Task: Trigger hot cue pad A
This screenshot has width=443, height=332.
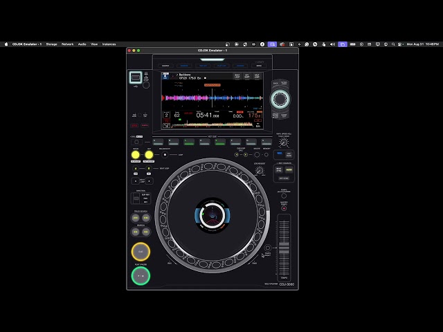Action: tap(158, 142)
